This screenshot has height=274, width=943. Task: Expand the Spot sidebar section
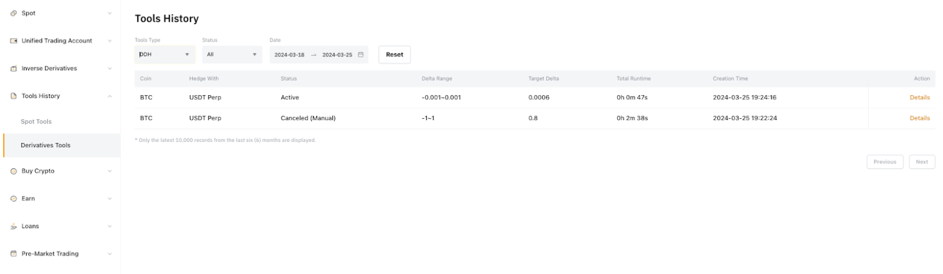coord(109,13)
